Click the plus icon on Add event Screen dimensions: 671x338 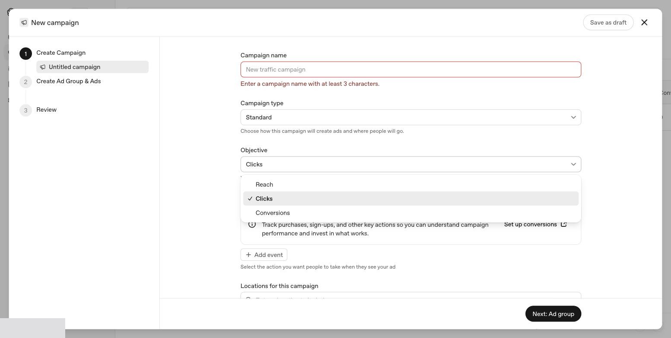(248, 255)
